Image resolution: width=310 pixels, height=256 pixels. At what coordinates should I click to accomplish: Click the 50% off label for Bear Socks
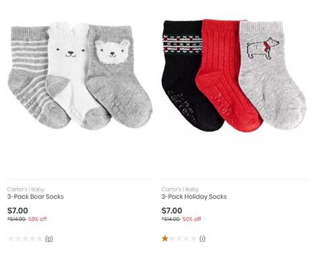pyautogui.click(x=38, y=219)
